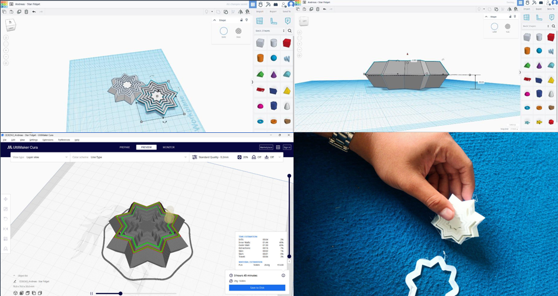Click Duplicate icon in left Tinkercad toolbar
Viewport: 558px width, 296px height.
click(19, 12)
